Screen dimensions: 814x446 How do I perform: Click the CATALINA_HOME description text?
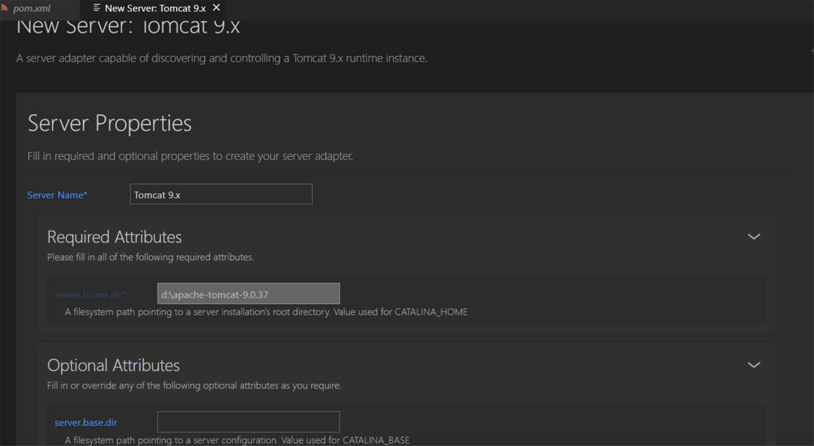266,312
